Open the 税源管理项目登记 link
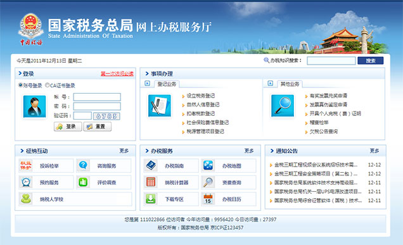This screenshot has width=403, height=245. pyautogui.click(x=205, y=132)
